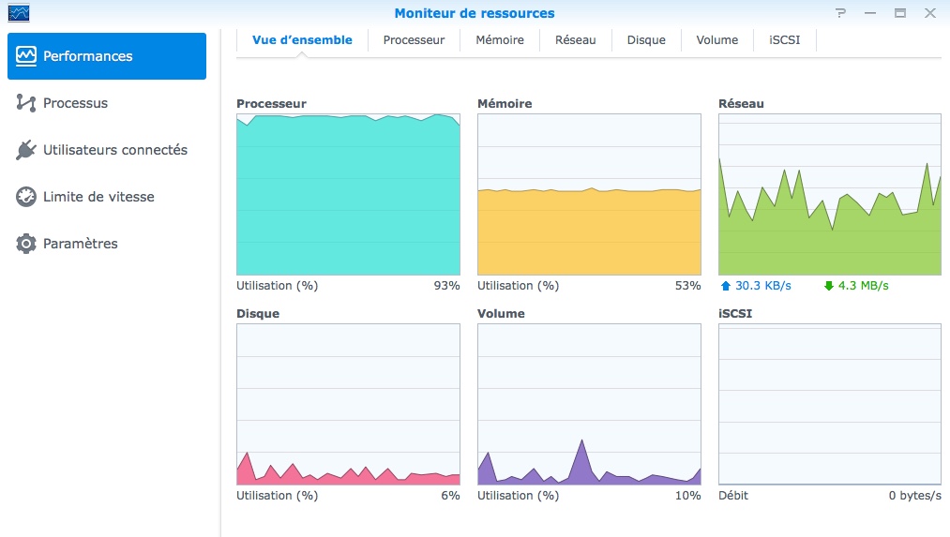
Task: Click the Resource Monitor app icon in title bar
Action: (x=19, y=13)
